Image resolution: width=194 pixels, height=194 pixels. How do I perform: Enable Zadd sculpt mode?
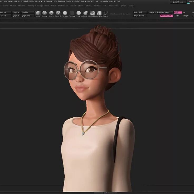(x=177, y=16)
